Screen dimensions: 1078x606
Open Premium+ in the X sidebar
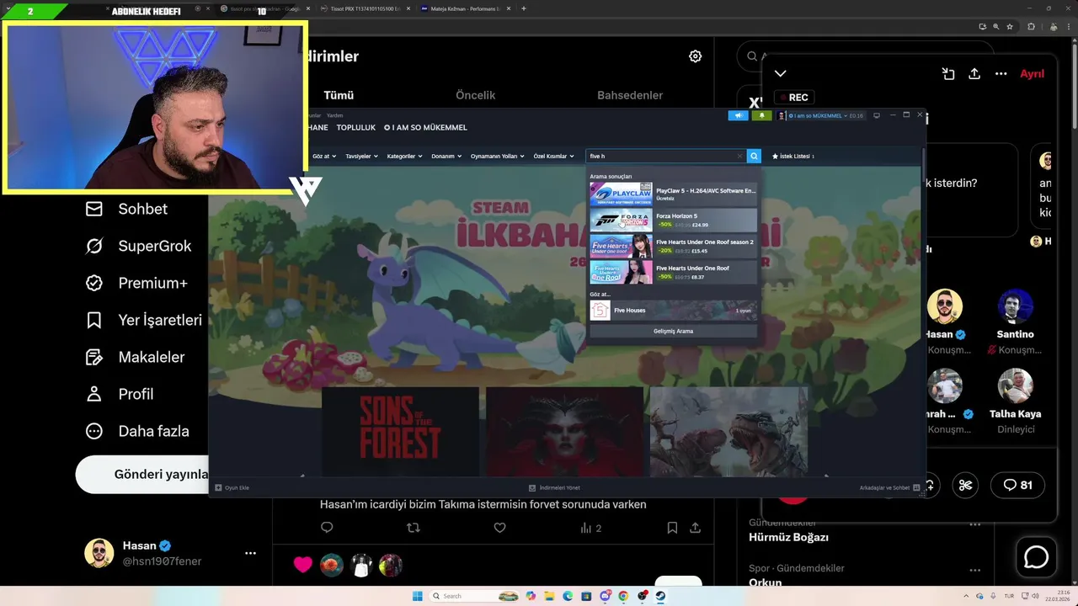point(136,283)
